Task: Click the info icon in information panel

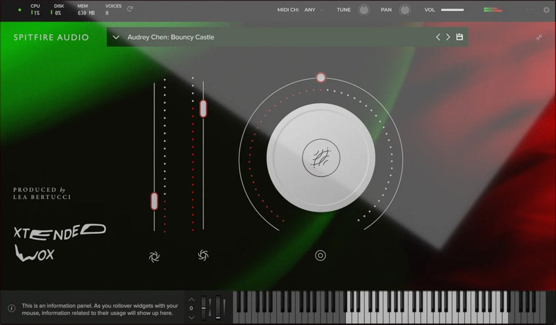Action: [12, 308]
